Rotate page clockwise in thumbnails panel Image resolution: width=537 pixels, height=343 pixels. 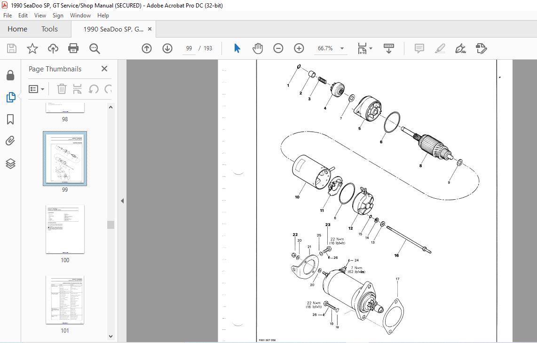pos(108,89)
